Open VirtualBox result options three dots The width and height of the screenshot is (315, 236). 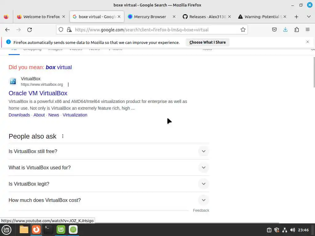tap(68, 85)
